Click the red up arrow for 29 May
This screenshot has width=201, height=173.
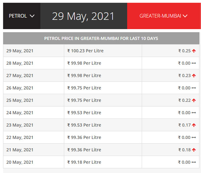tap(194, 51)
